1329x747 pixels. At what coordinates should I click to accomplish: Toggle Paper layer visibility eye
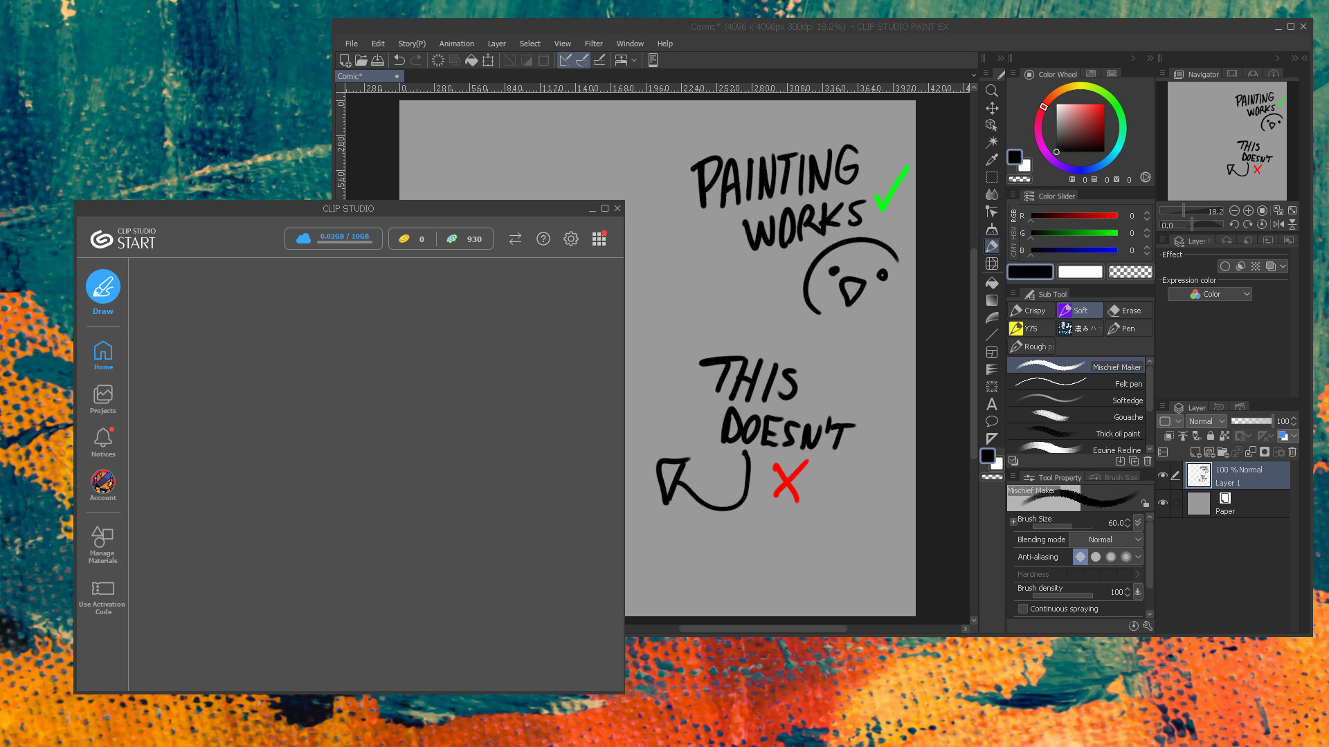coord(1163,503)
